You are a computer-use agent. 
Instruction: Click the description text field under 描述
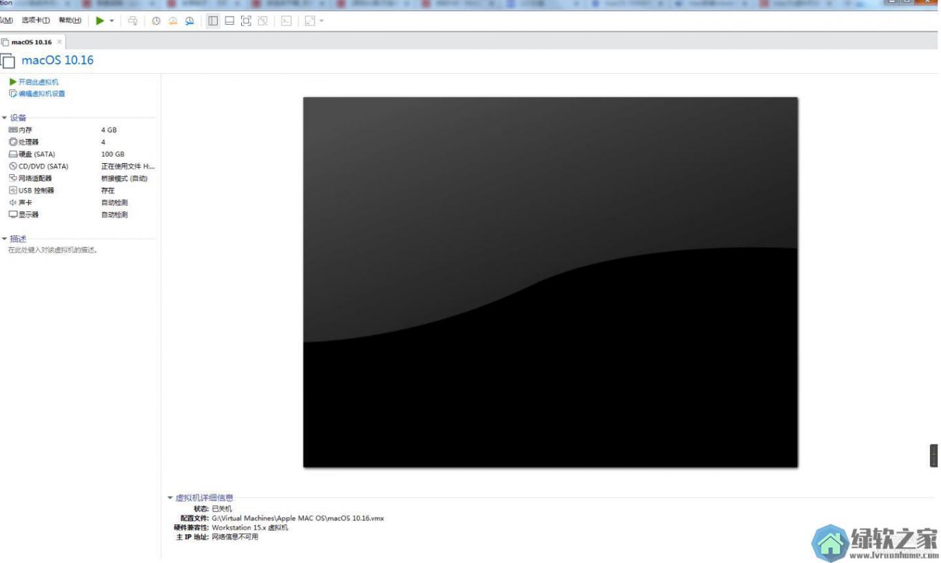tap(53, 251)
